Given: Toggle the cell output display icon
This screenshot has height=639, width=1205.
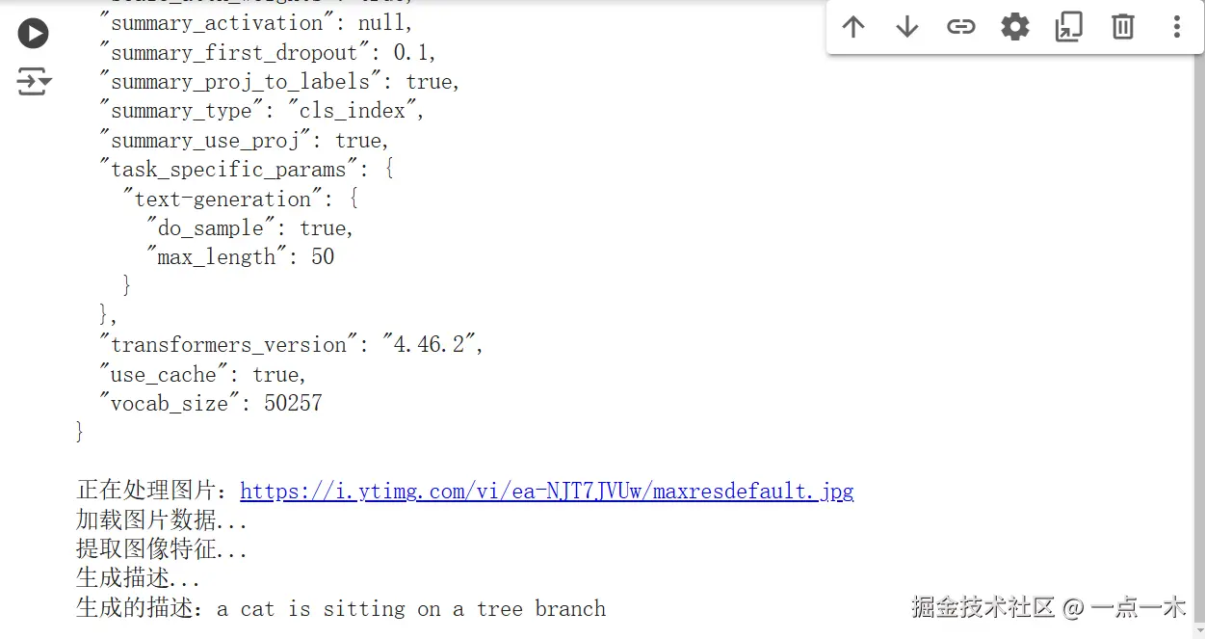Looking at the screenshot, I should pos(34,82).
